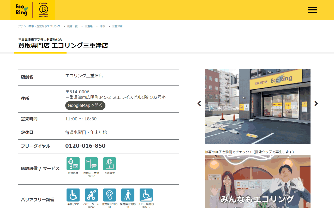The width and height of the screenshot is (334, 208).
Task: Click the store name value エコリング三重津店
Action: click(x=84, y=76)
